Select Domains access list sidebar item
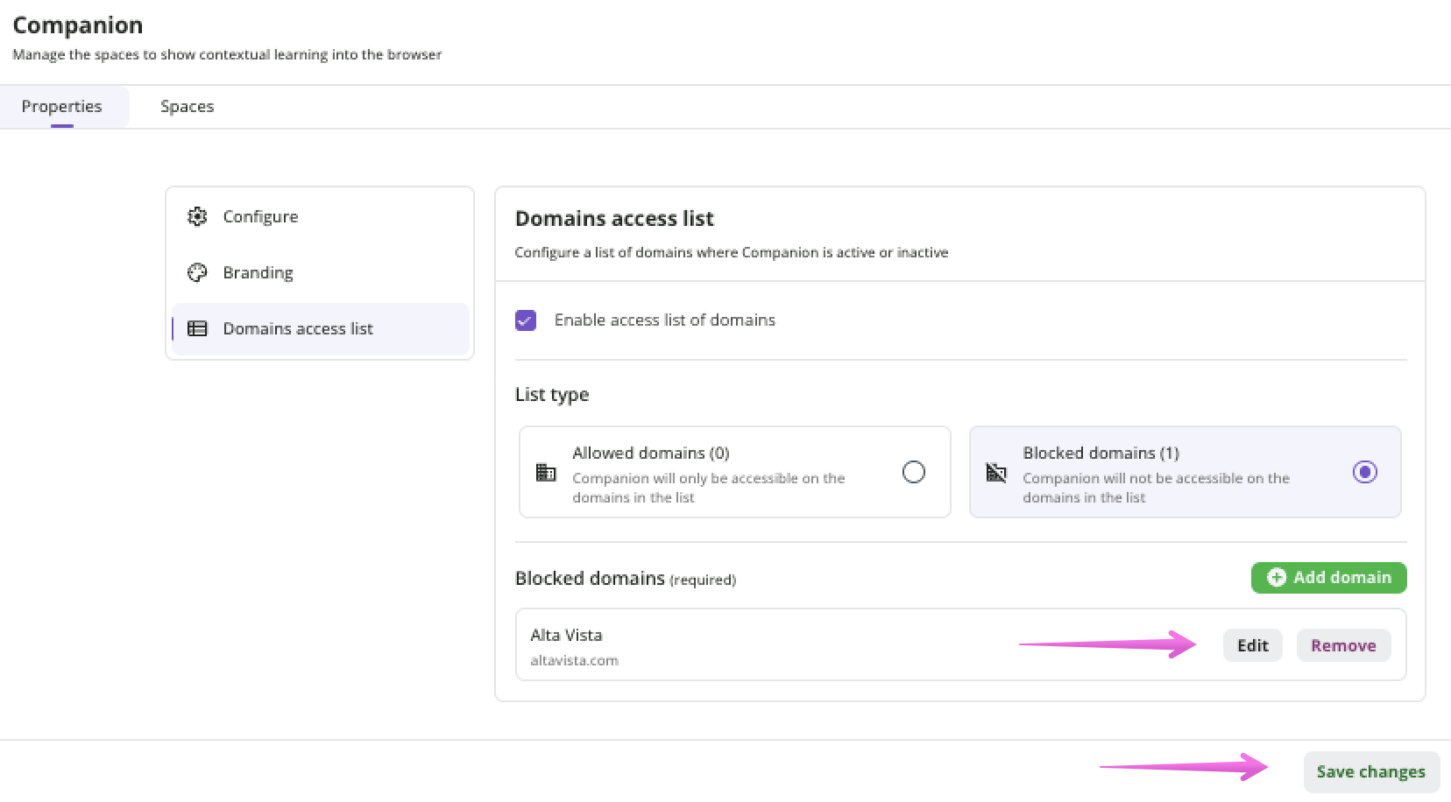Image resolution: width=1451 pixels, height=802 pixels. pyautogui.click(x=298, y=328)
